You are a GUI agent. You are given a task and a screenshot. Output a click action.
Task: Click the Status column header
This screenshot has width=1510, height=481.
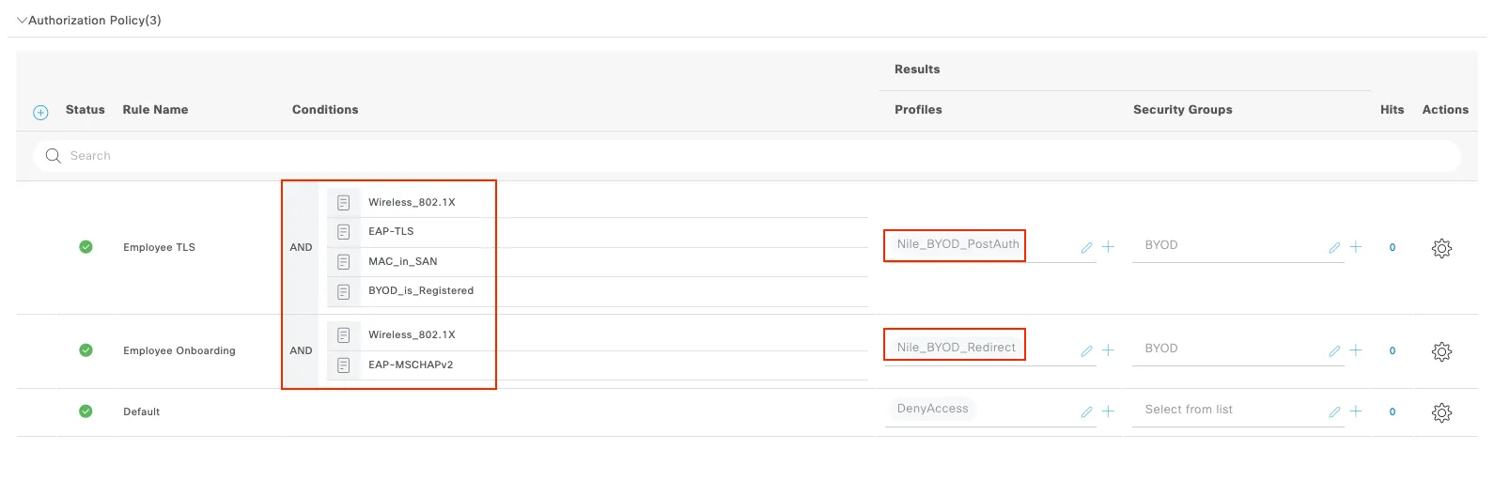pyautogui.click(x=86, y=110)
